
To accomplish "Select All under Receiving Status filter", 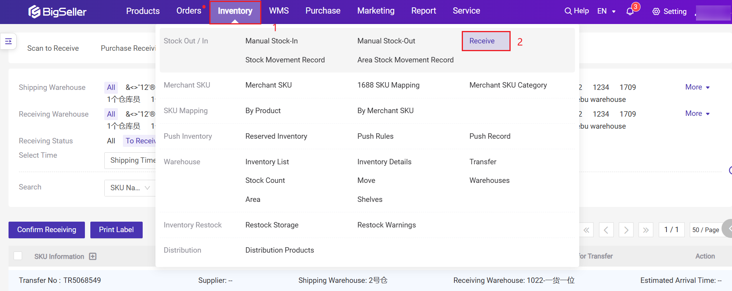I will tap(111, 141).
